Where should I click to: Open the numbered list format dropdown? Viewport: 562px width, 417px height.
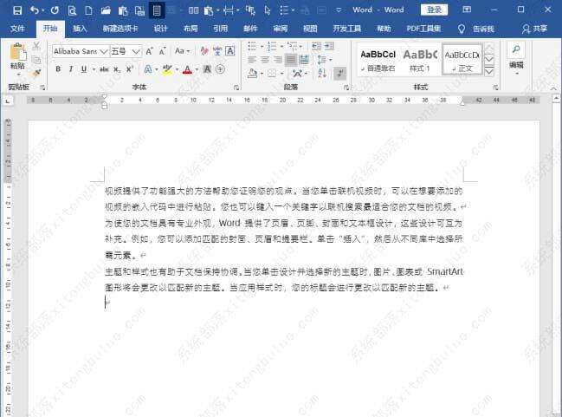point(281,46)
